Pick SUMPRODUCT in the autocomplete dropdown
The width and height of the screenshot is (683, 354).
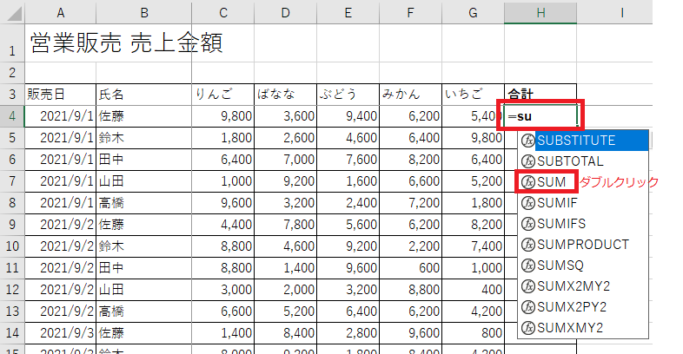tap(582, 245)
